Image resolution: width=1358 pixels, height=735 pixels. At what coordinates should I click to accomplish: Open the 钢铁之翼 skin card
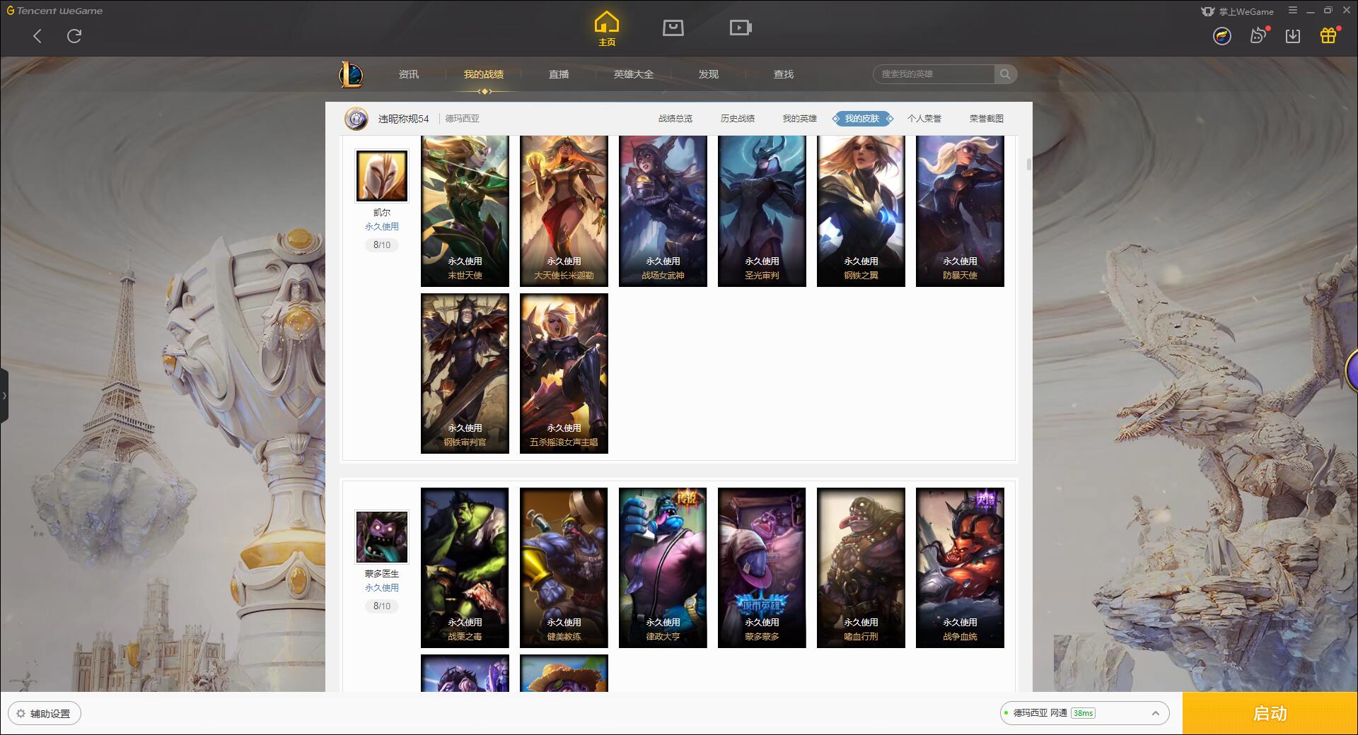coord(861,211)
